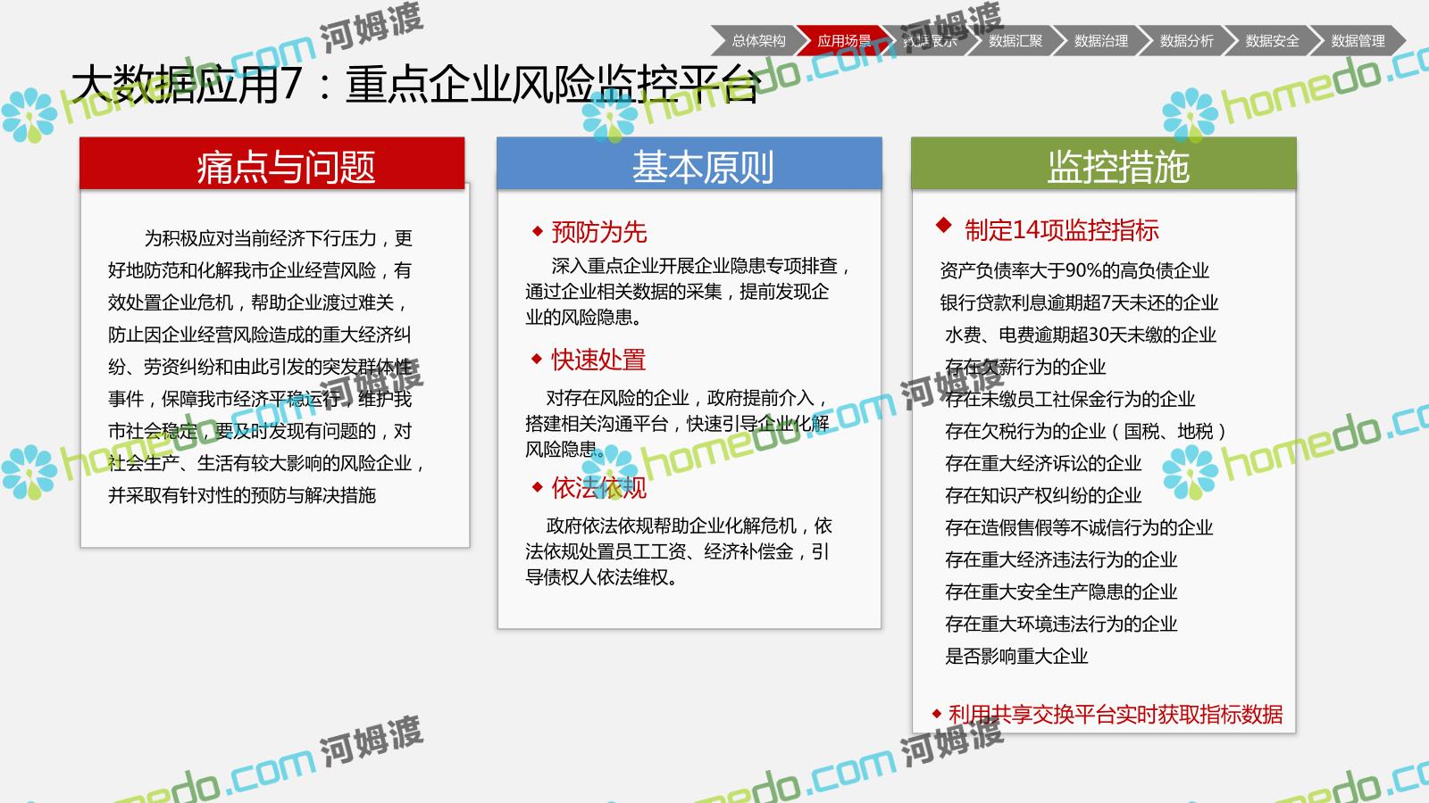Click the red text 利用共享交换平台实时获取指标数据
The width and height of the screenshot is (1429, 803).
tap(1115, 714)
